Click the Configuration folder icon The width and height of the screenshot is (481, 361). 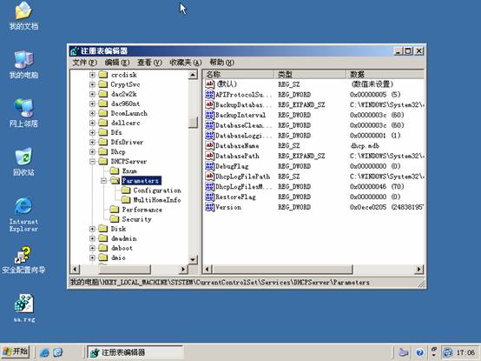[x=126, y=191]
